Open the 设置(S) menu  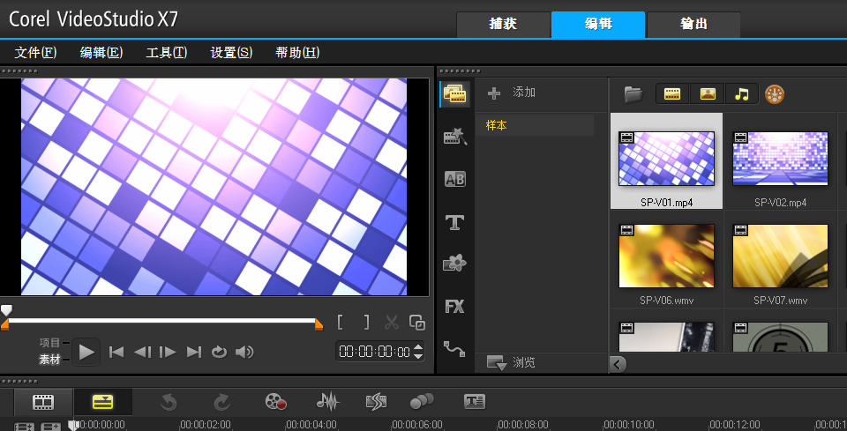click(231, 52)
